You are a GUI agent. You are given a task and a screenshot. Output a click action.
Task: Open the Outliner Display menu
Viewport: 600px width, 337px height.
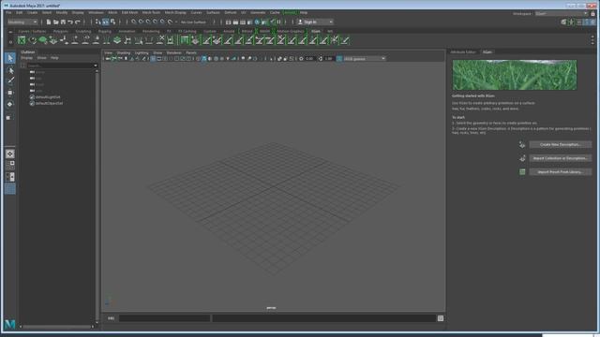pyautogui.click(x=27, y=58)
